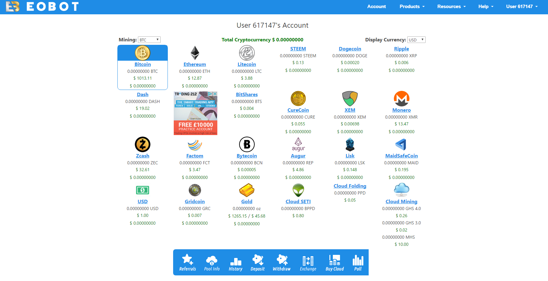Open the STEEM link

coord(298,49)
